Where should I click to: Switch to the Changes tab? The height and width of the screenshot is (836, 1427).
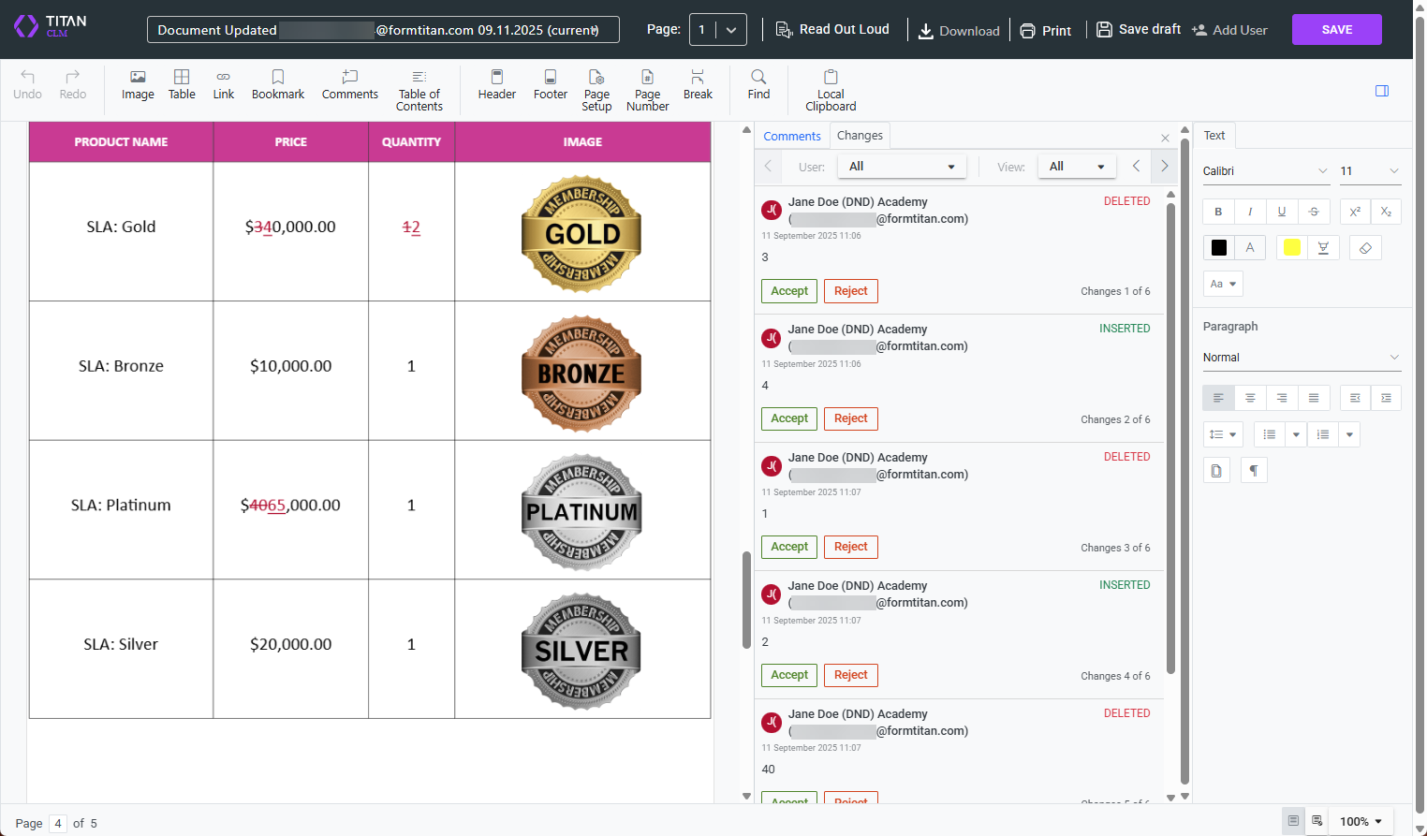(860, 136)
